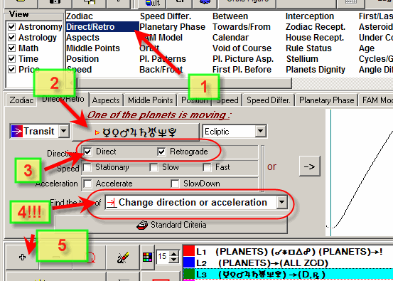Expand Change direction or acceleration dropdown
The width and height of the screenshot is (393, 281).
pos(281,202)
